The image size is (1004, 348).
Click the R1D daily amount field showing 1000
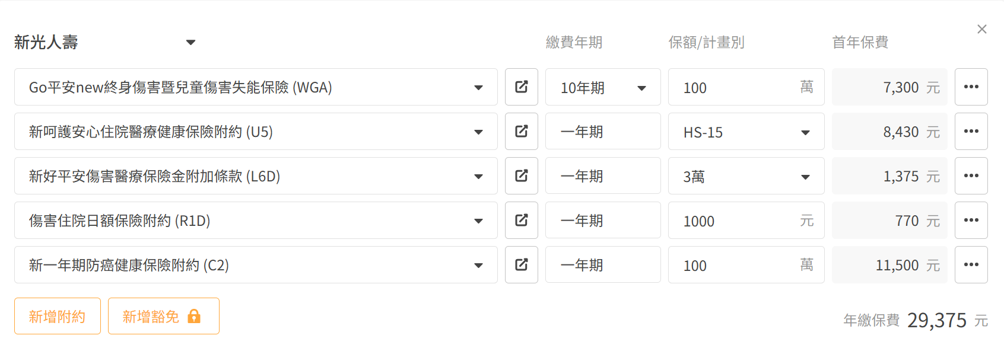coord(736,221)
